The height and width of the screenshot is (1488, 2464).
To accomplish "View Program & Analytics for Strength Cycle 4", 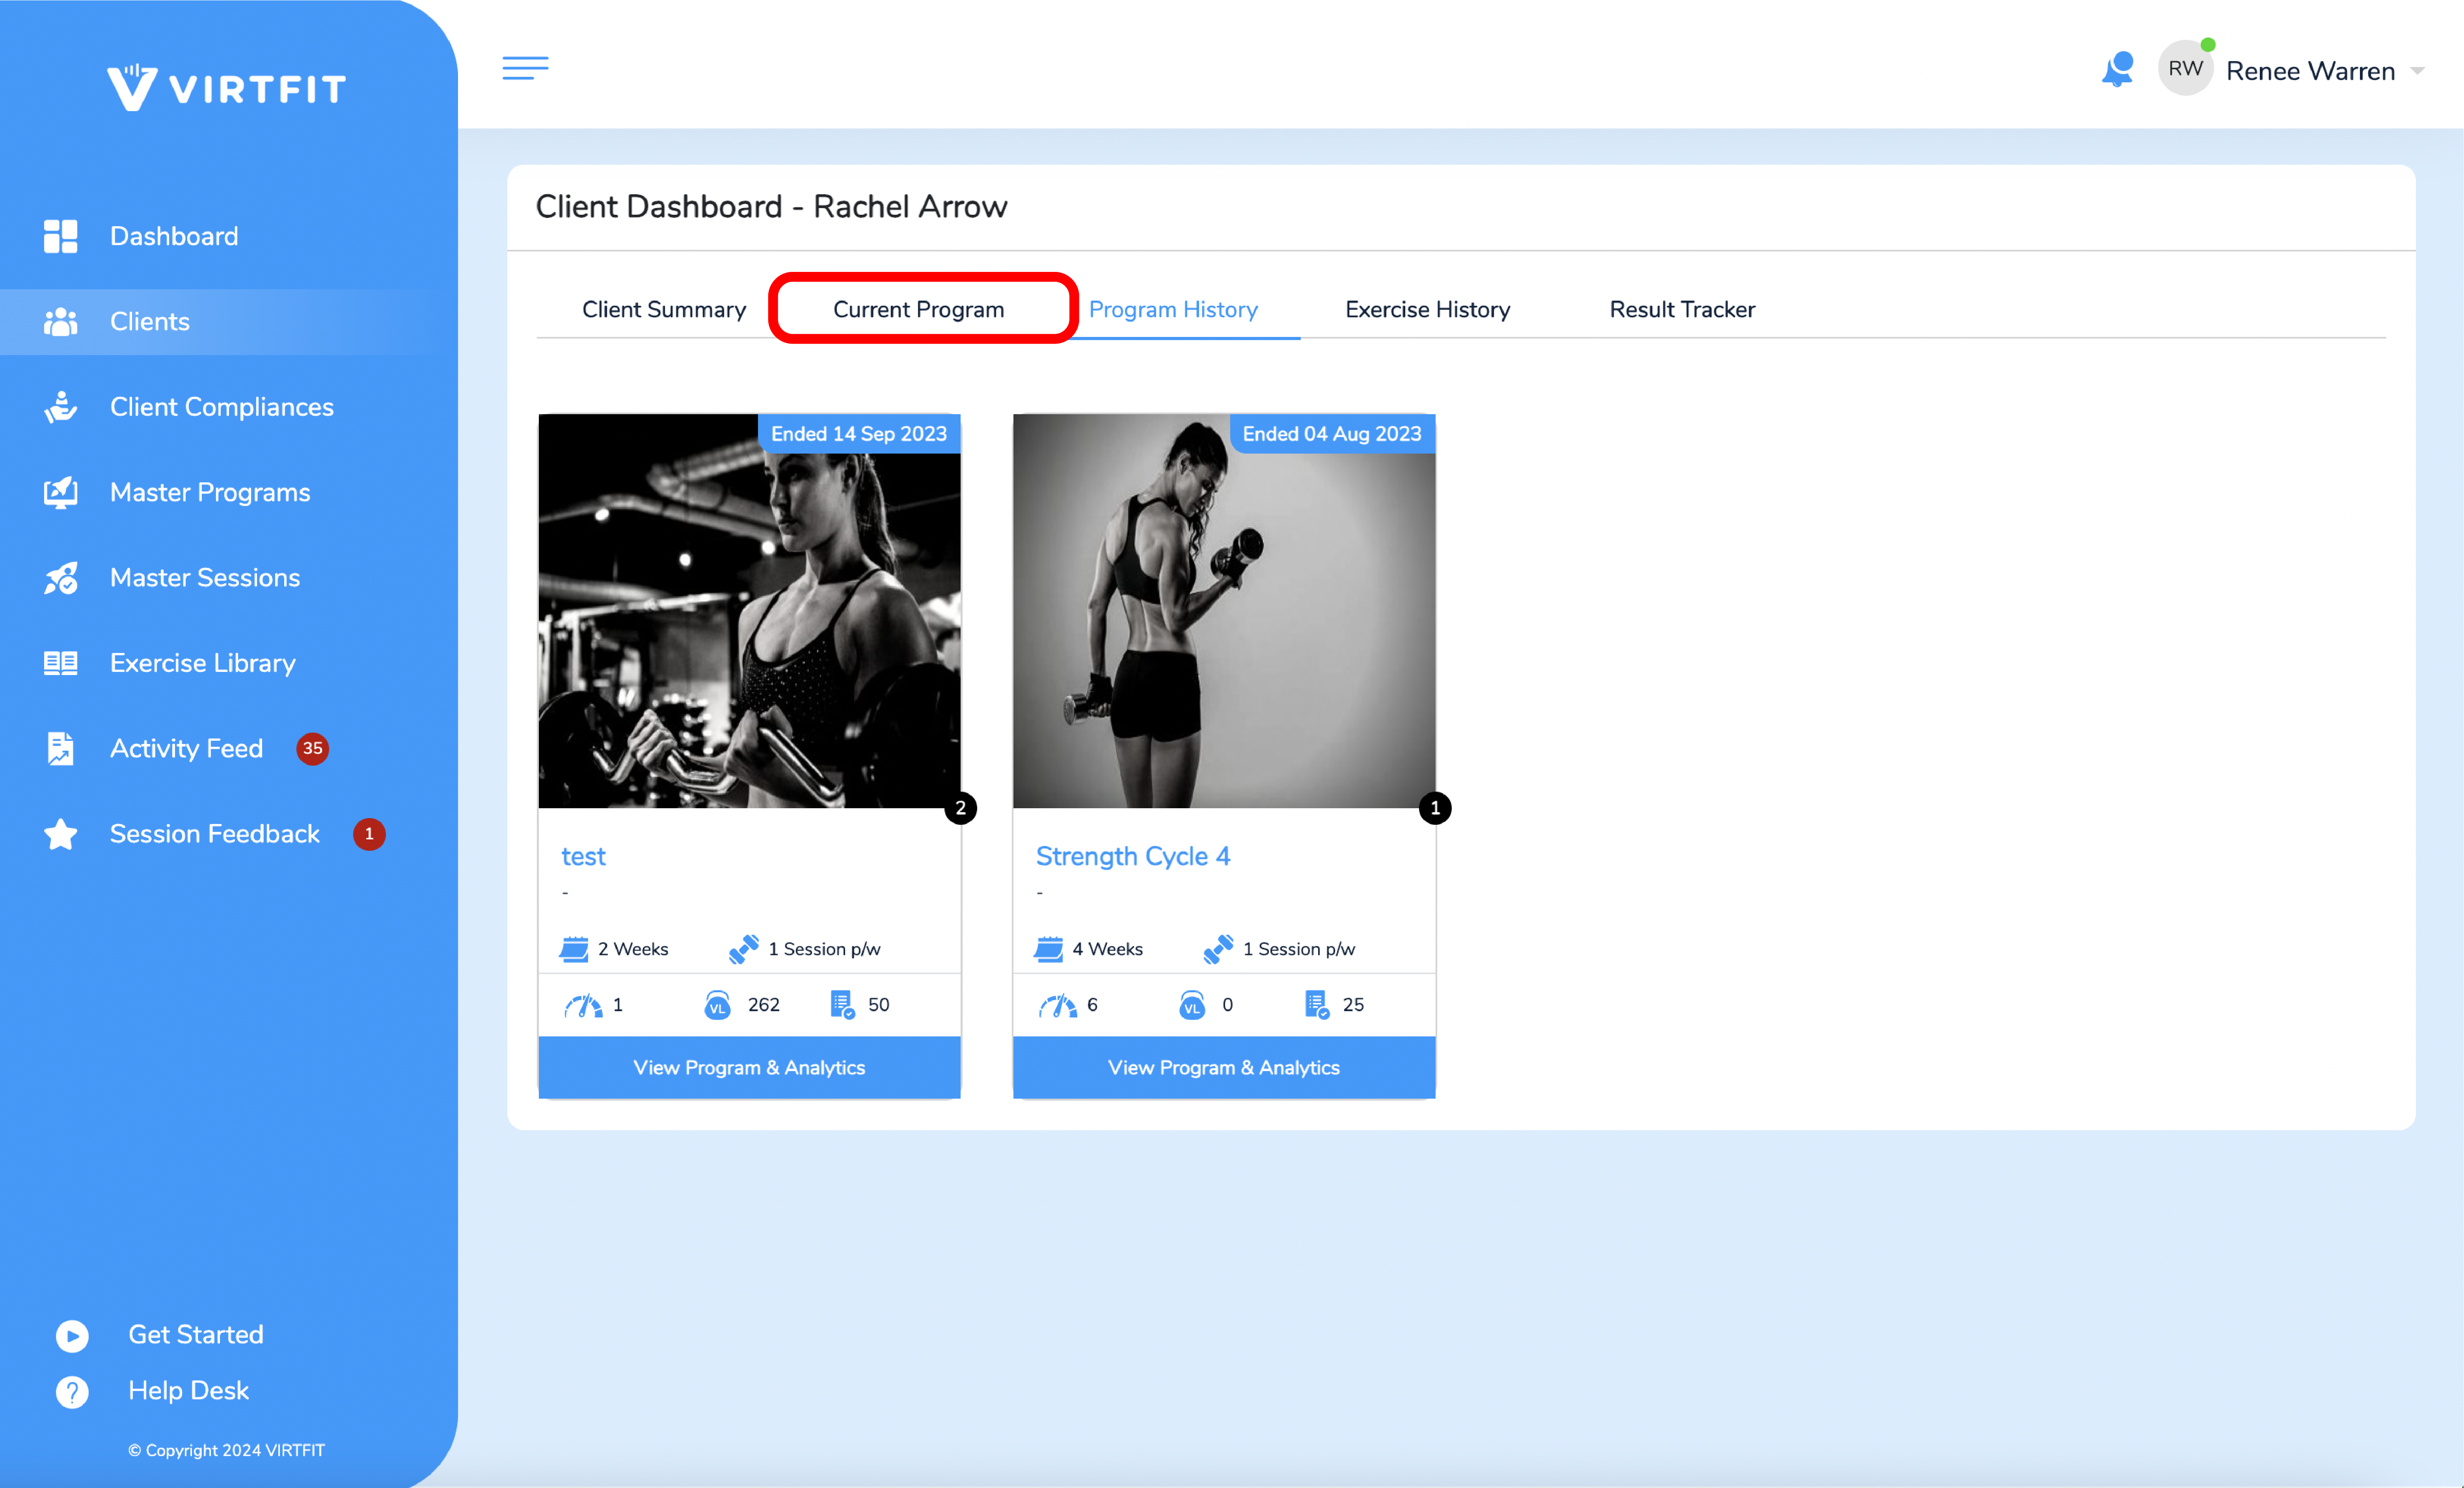I will (1224, 1067).
